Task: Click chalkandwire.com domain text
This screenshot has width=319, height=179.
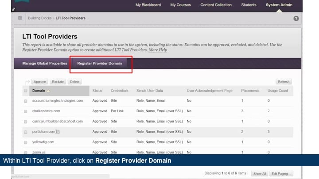Action: pyautogui.click(x=46, y=111)
